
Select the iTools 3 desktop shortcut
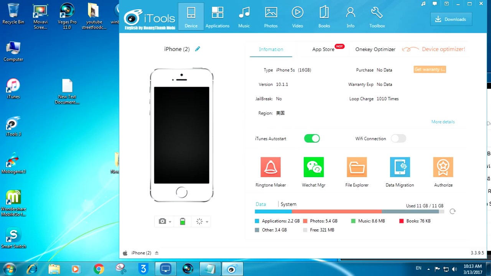click(13, 126)
